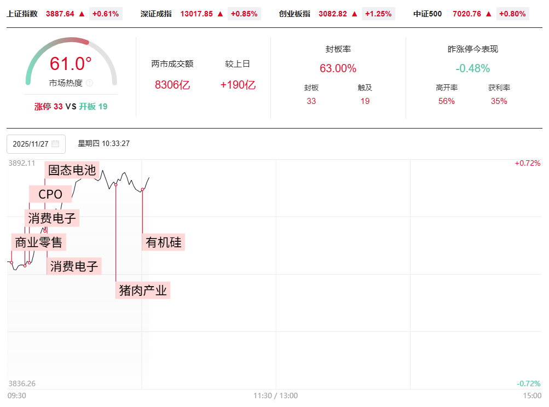
Task: Click the up arrow beside 上证指数
Action: coord(82,14)
